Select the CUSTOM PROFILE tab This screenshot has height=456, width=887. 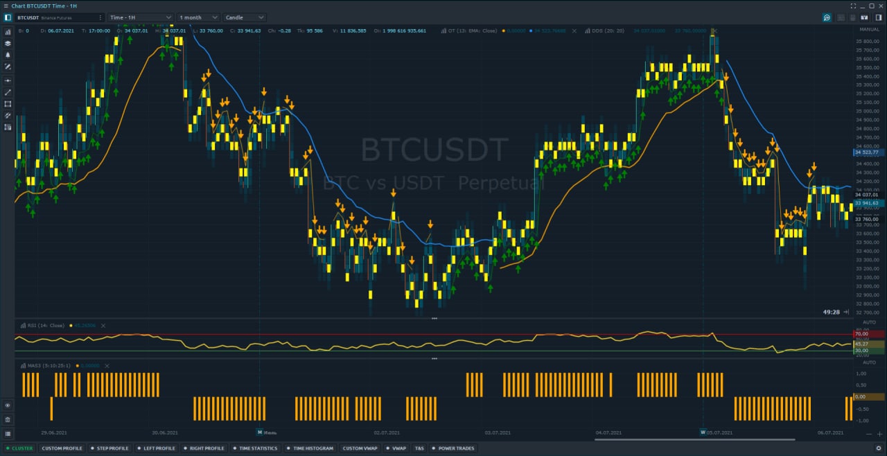(62, 448)
